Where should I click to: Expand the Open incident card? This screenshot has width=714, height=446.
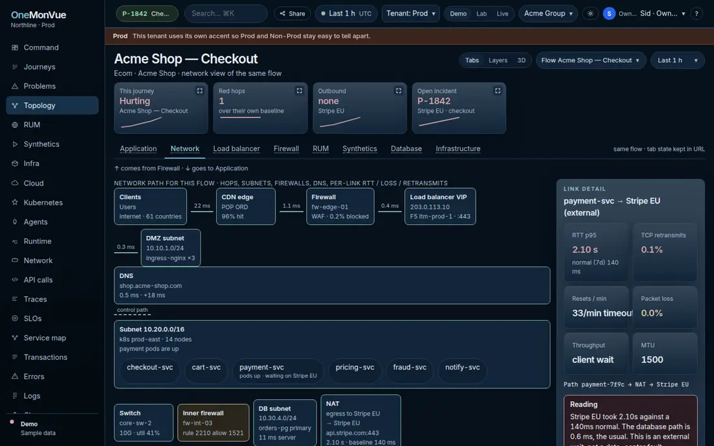[x=498, y=91]
